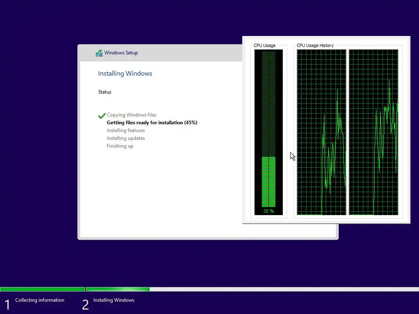This screenshot has height=314, width=419.
Task: Click the 'Status' label in Setup dialog
Action: pyautogui.click(x=105, y=92)
